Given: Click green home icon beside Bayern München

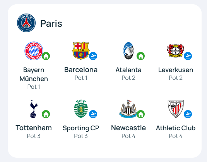Looking at the screenshot, I should coord(46,56).
